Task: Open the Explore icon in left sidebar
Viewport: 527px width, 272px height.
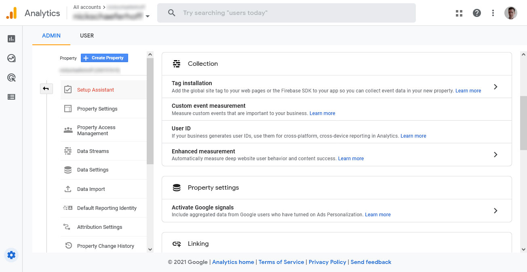Action: 11,58
